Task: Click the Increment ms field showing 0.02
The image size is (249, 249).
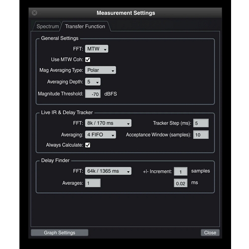Action: pyautogui.click(x=181, y=183)
